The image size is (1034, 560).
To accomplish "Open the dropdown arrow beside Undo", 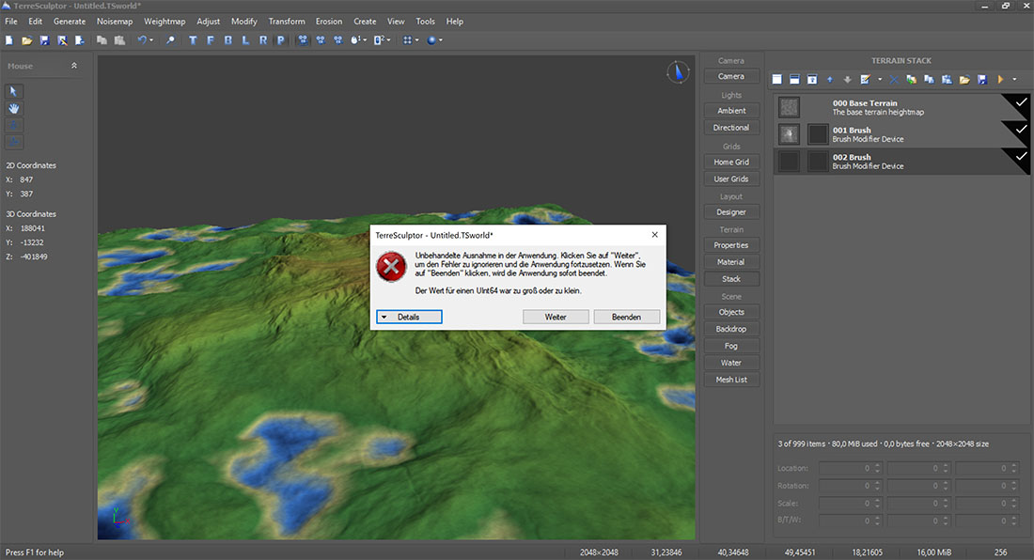I will [x=151, y=40].
